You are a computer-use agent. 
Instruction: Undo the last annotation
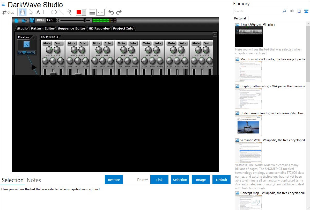tap(111, 12)
